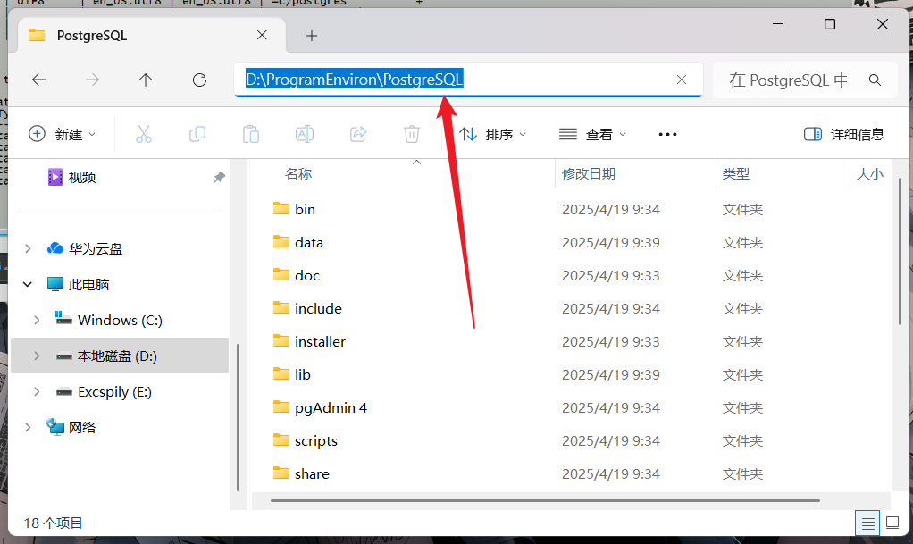Image resolution: width=913 pixels, height=544 pixels.
Task: Open the three-dots more options menu
Action: (x=667, y=135)
